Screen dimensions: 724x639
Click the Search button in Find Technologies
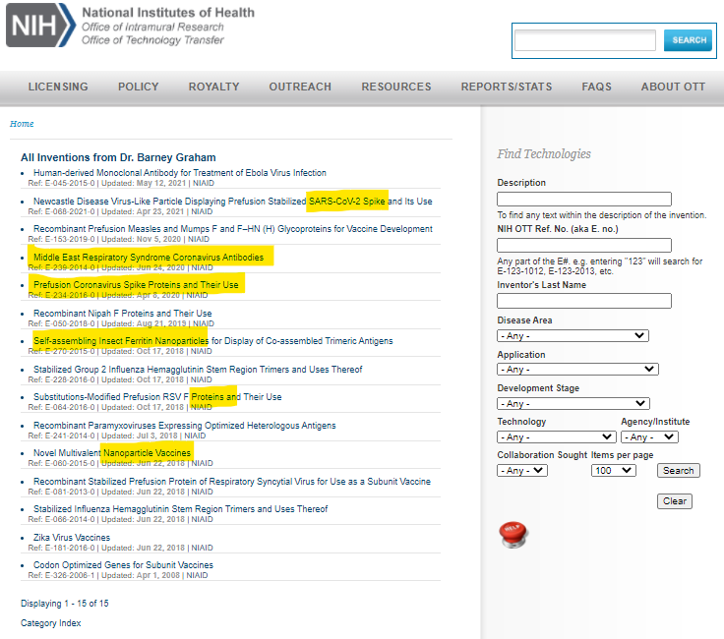pyautogui.click(x=679, y=471)
